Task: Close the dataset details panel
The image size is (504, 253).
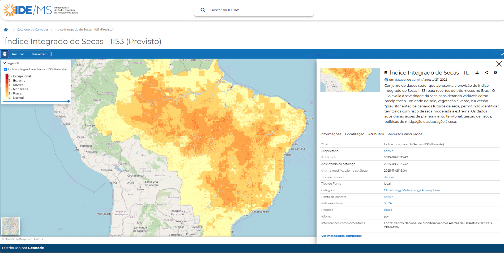Action: point(499,64)
